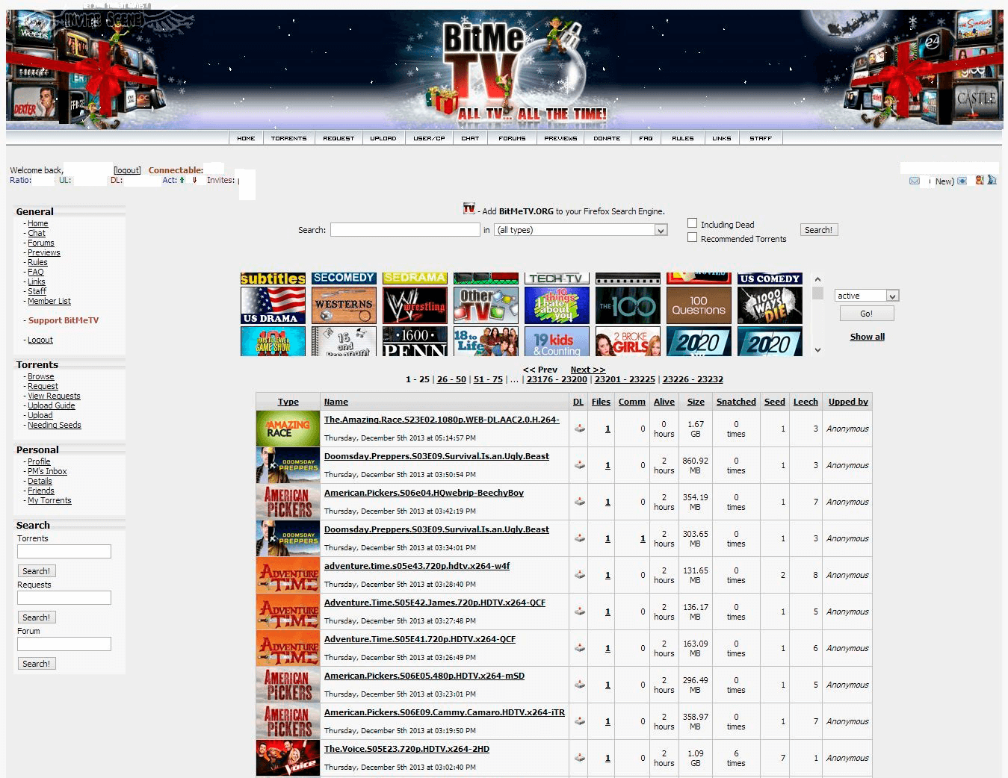Sort the torrent table by Size column
Screen dimensions: 1008x778
696,402
